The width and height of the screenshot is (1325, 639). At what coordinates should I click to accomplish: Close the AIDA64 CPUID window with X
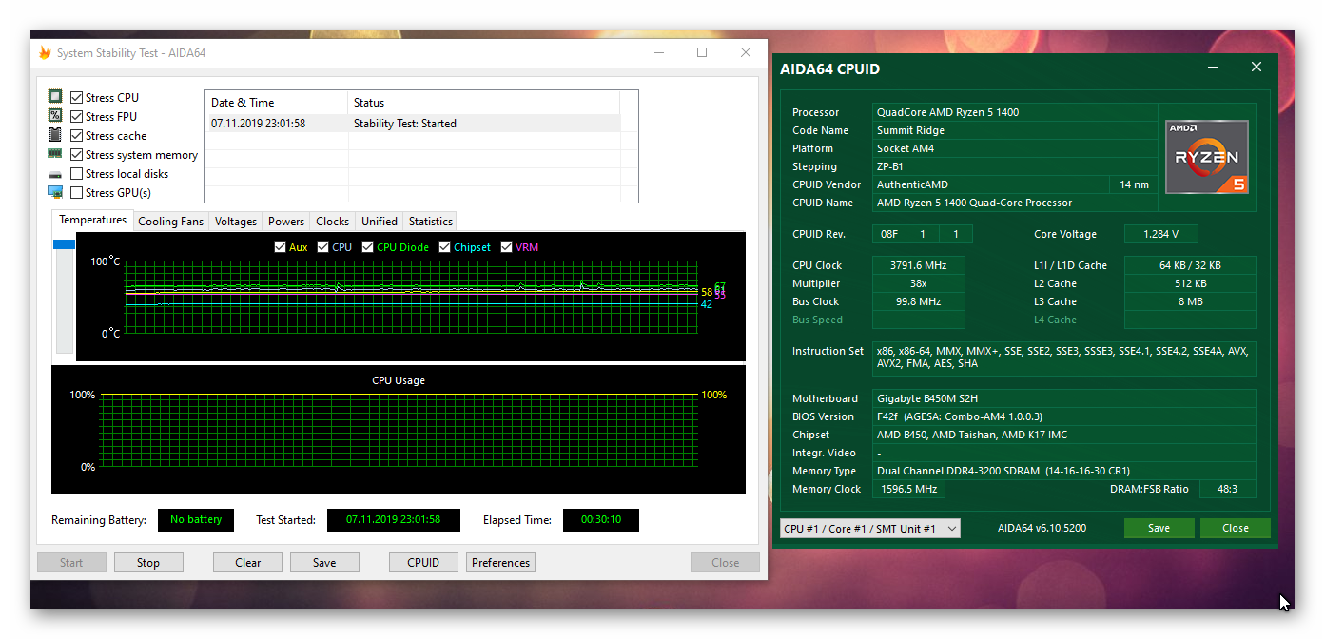(1257, 68)
